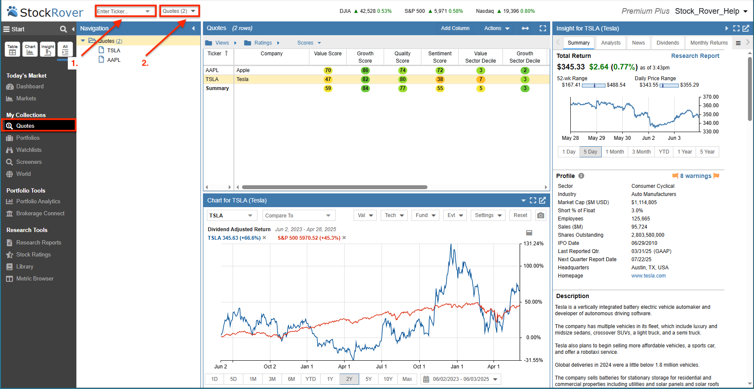Select the 5 Year range for Total Return

[707, 152]
